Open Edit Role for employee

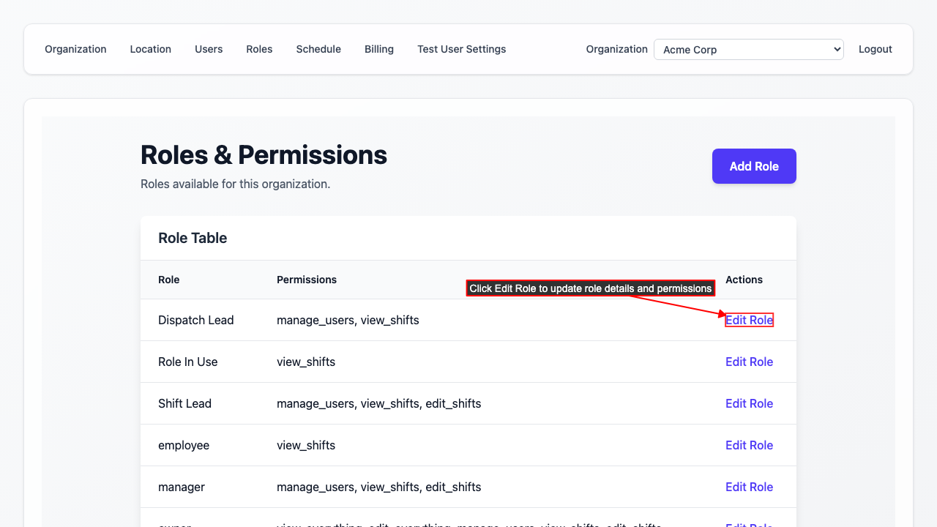749,445
